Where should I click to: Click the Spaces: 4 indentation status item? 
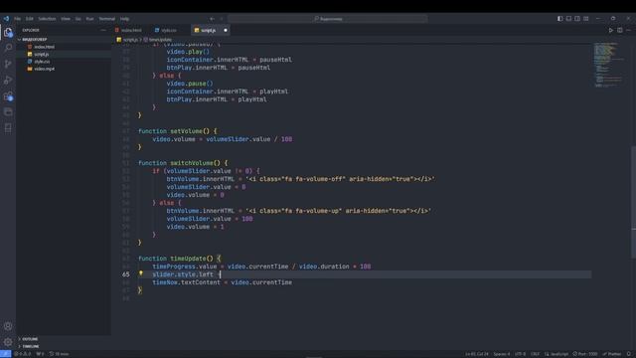[x=501, y=354]
